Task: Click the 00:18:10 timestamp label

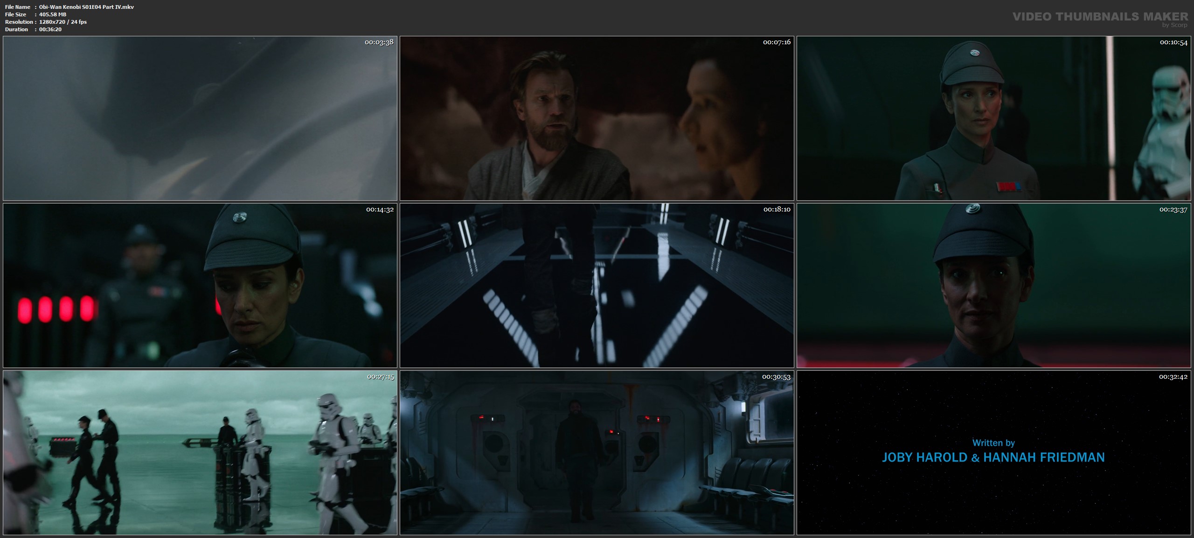Action: pyautogui.click(x=777, y=210)
